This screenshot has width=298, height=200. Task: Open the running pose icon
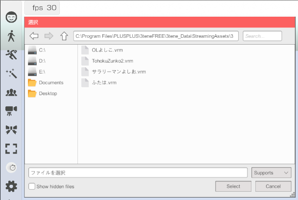[x=11, y=54]
